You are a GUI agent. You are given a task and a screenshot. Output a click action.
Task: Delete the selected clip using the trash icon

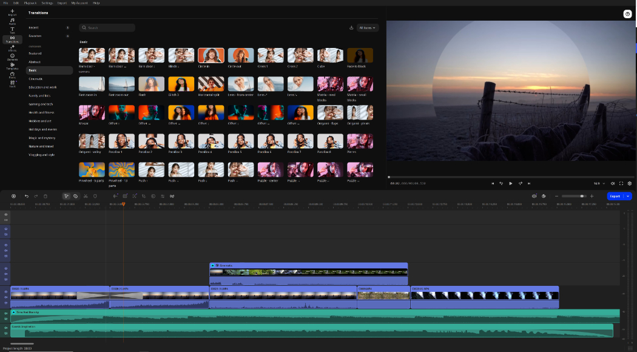coord(45,196)
